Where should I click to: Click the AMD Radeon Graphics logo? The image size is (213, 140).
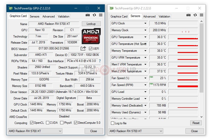click(x=91, y=36)
